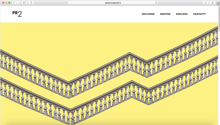
Task: Click the yellow balustrade hero image
Action: [109, 74]
